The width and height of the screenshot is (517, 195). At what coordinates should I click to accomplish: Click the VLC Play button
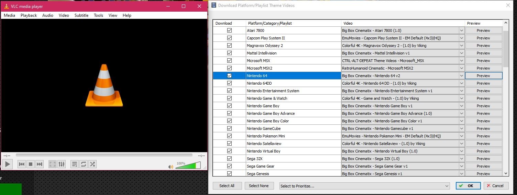coord(8,164)
